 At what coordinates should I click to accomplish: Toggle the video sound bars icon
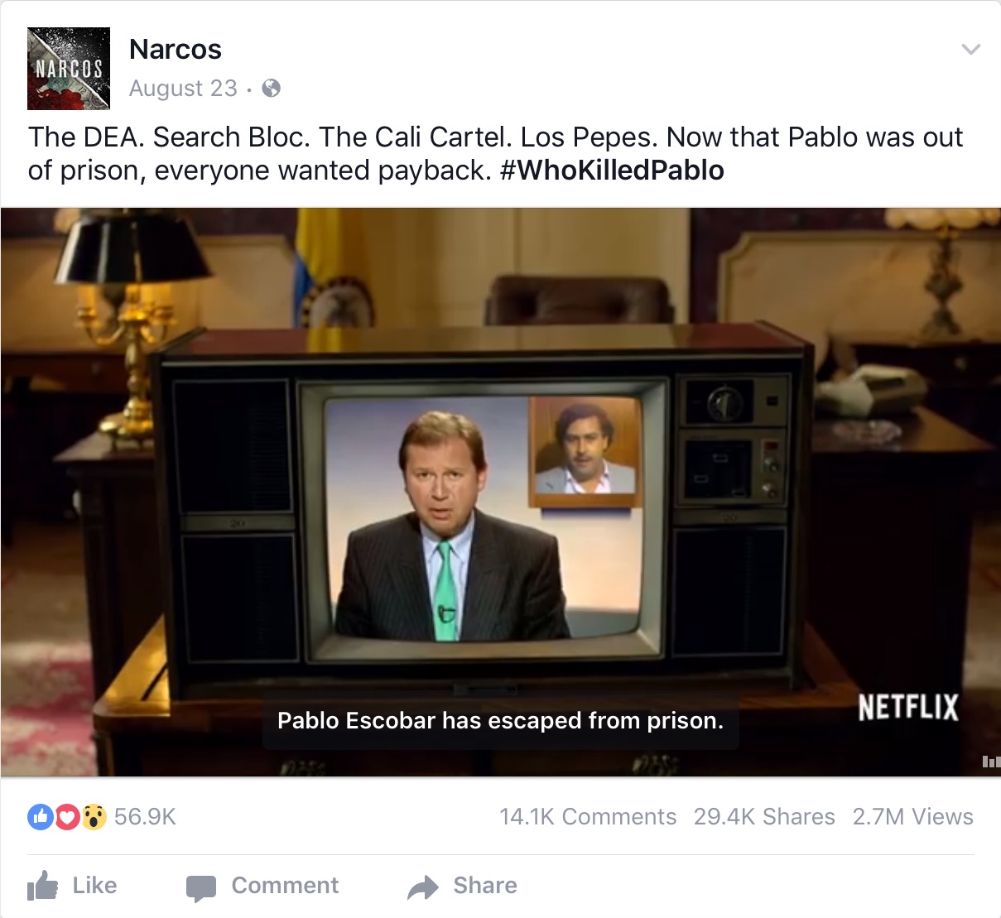[x=990, y=762]
